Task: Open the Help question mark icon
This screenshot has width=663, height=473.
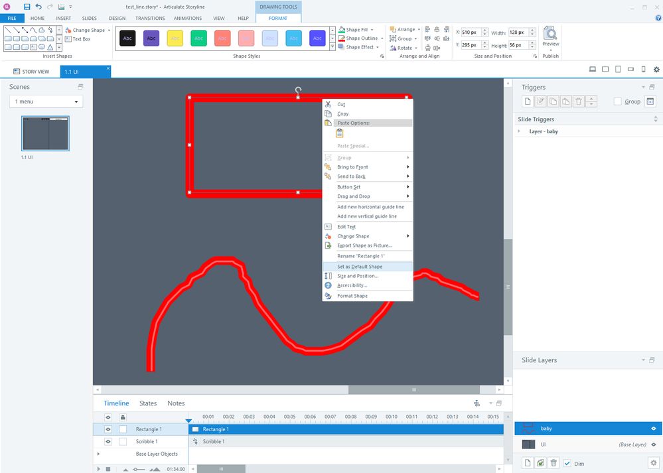Action: tap(658, 18)
